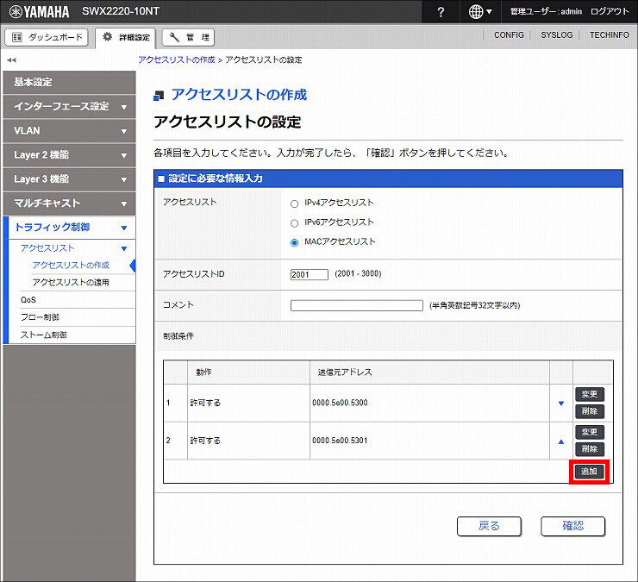The height and width of the screenshot is (582, 638).
Task: Click 変更 for row 0000.5e00.5301
Action: 590,432
